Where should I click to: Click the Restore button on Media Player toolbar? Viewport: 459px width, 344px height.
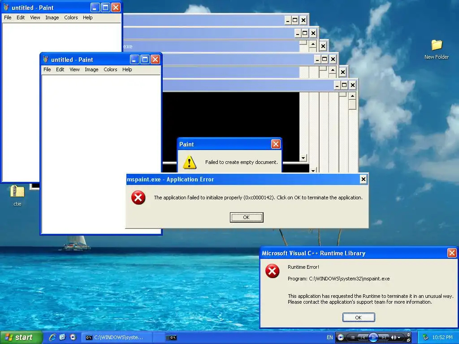[409, 340]
